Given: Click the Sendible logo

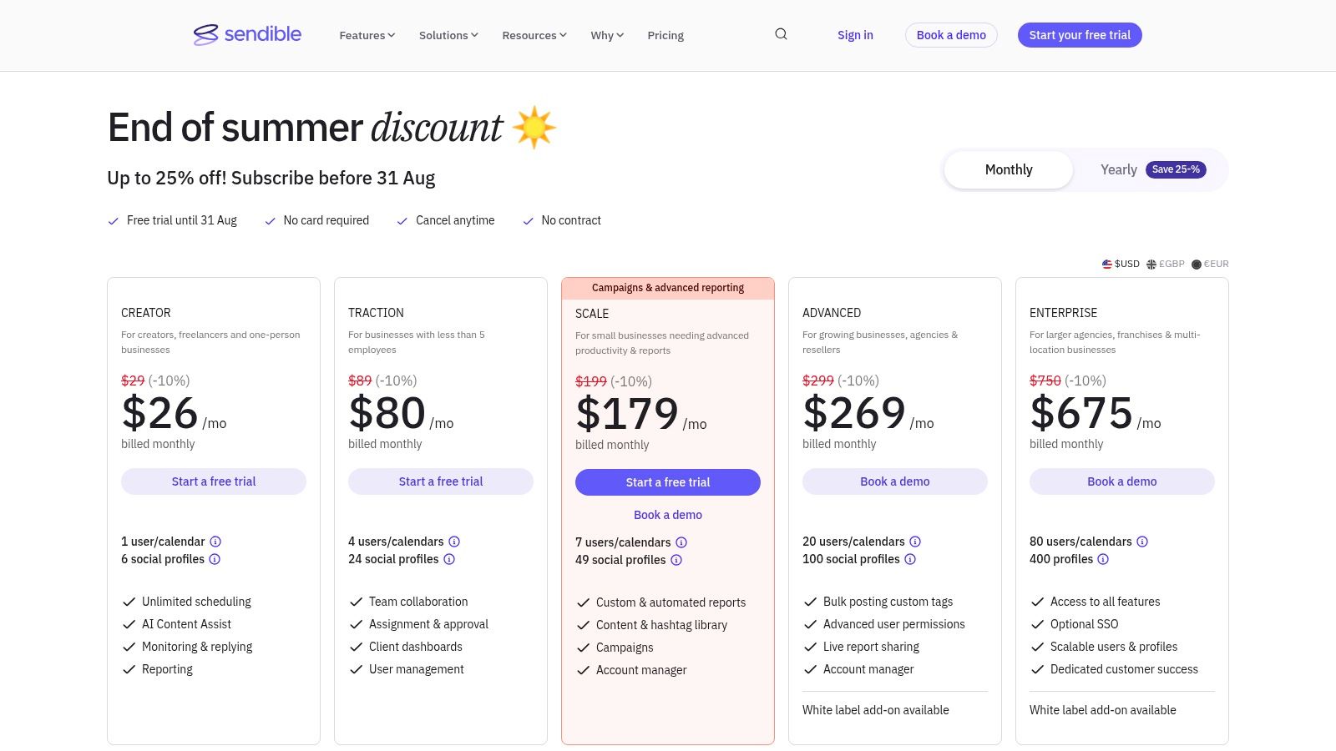Looking at the screenshot, I should click(247, 34).
